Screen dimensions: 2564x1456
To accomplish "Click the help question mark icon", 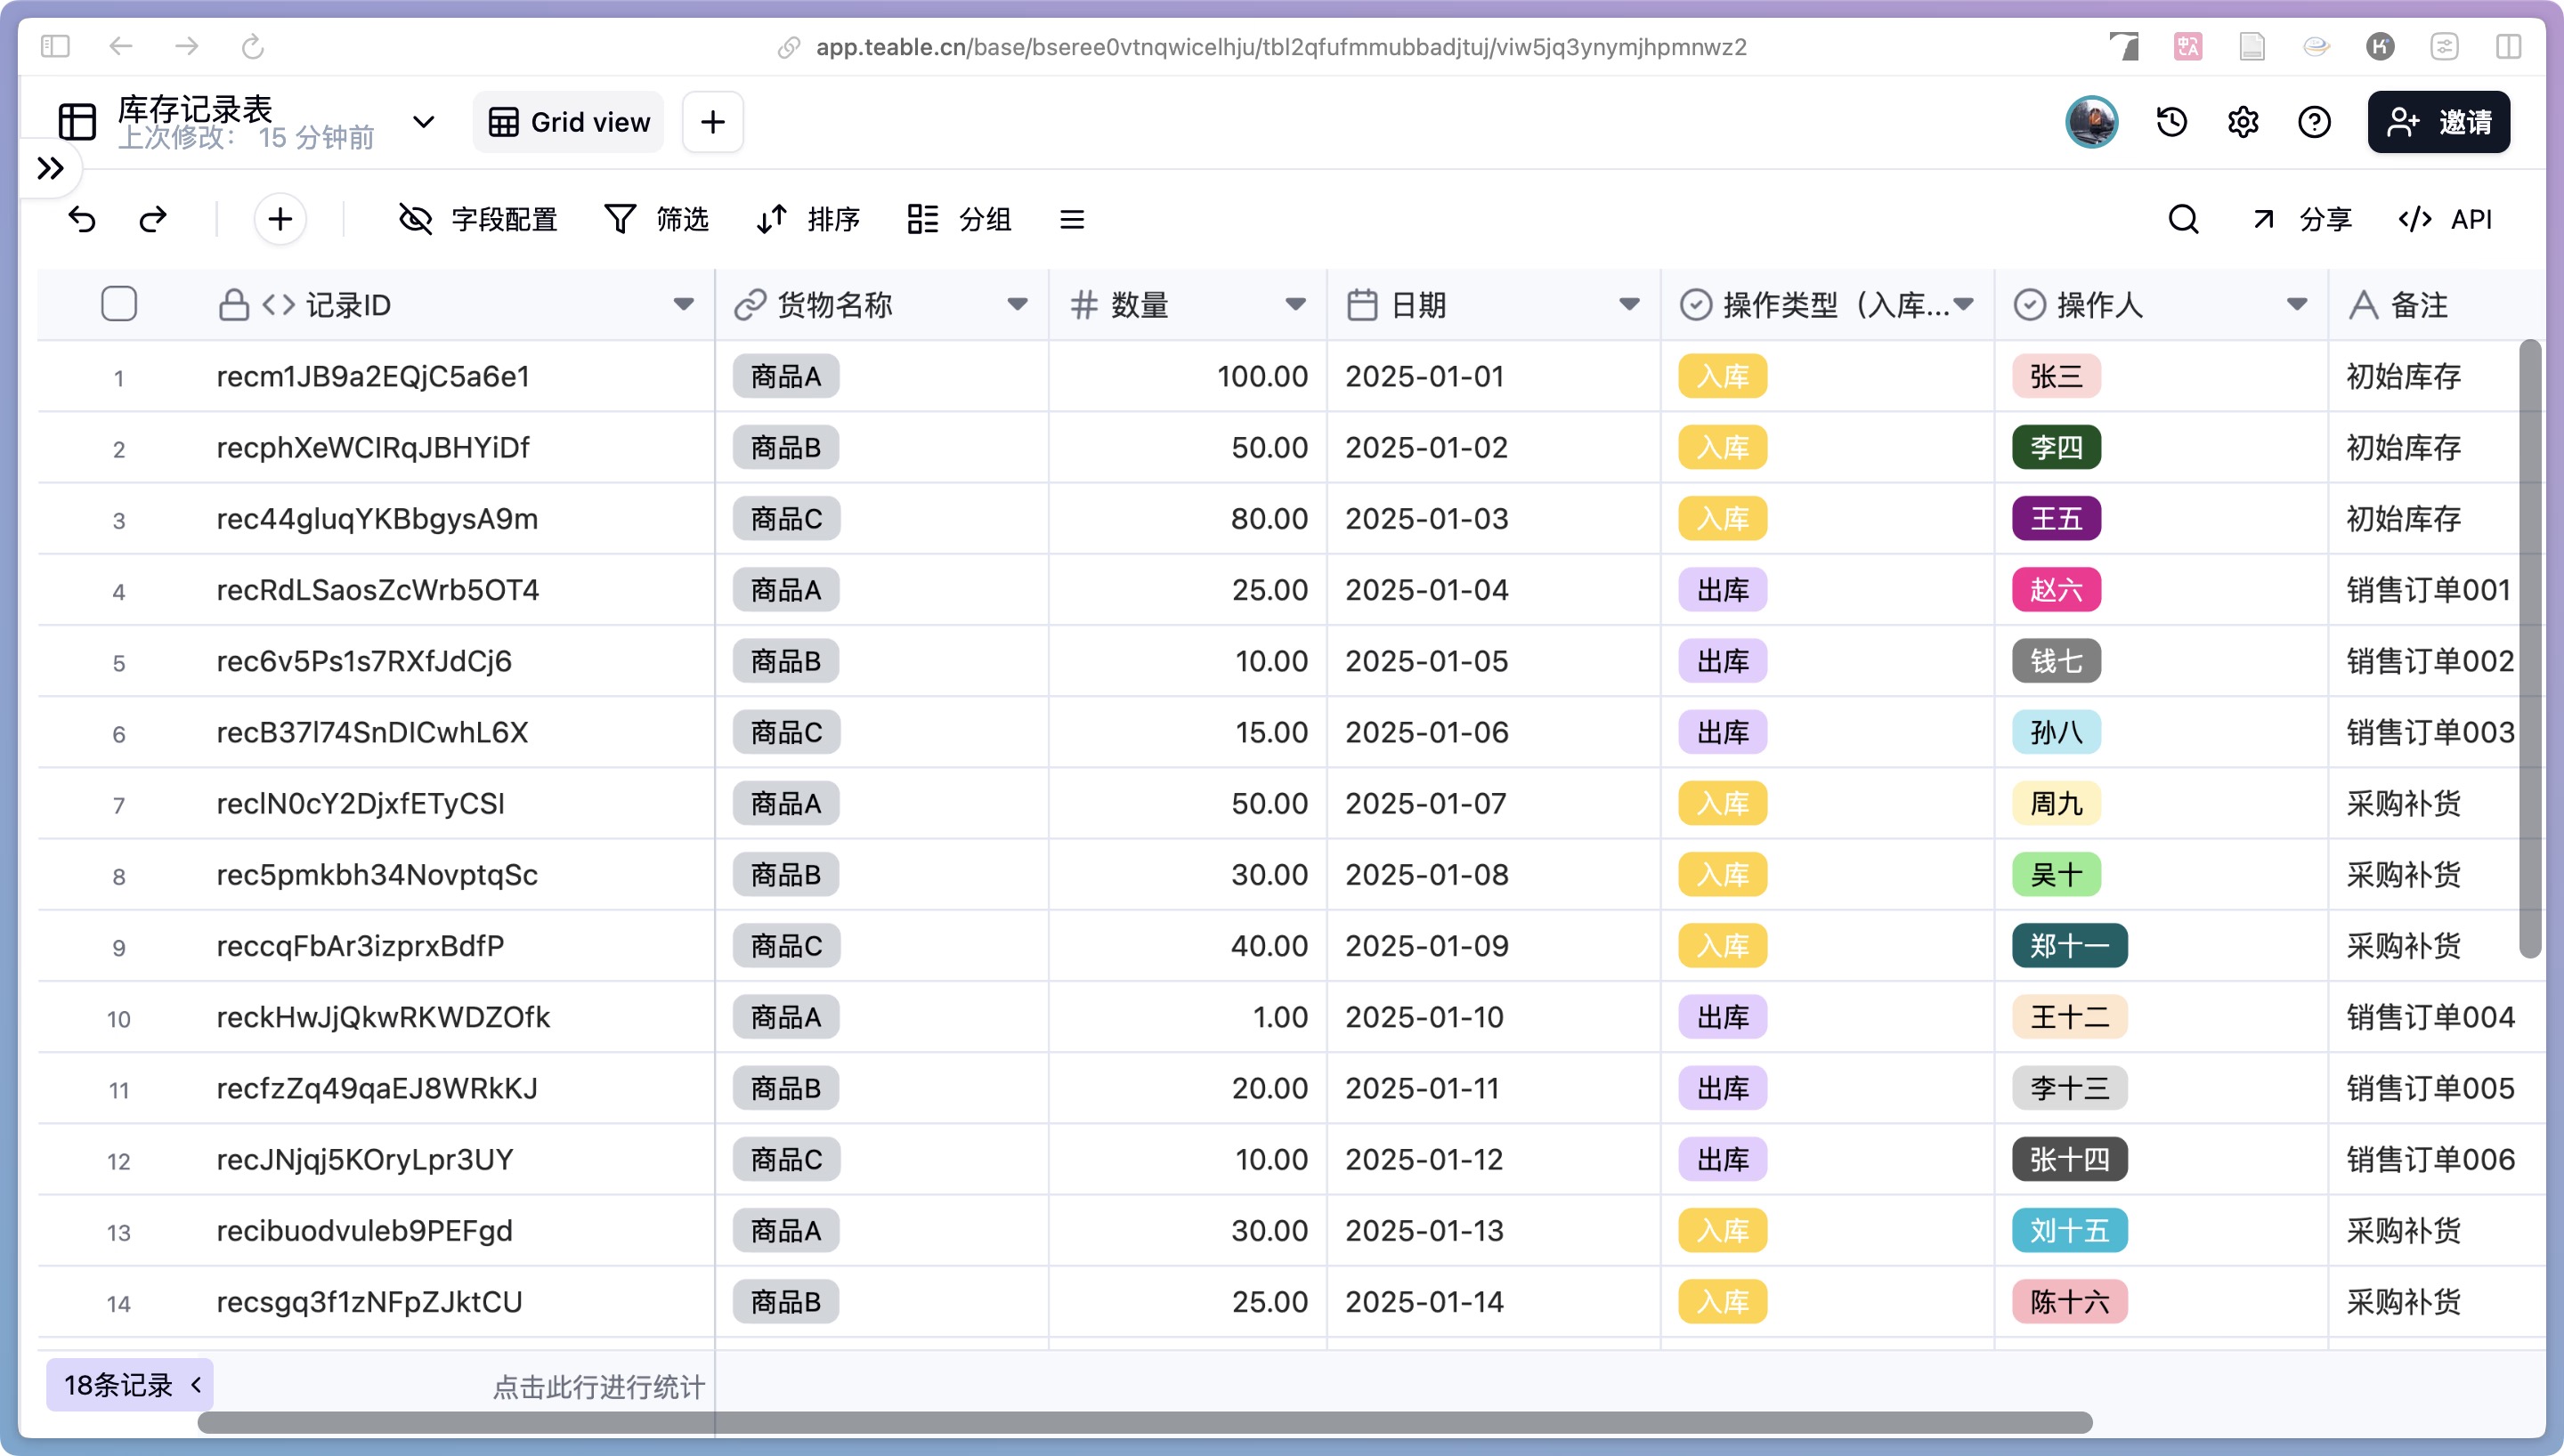I will [x=2314, y=122].
